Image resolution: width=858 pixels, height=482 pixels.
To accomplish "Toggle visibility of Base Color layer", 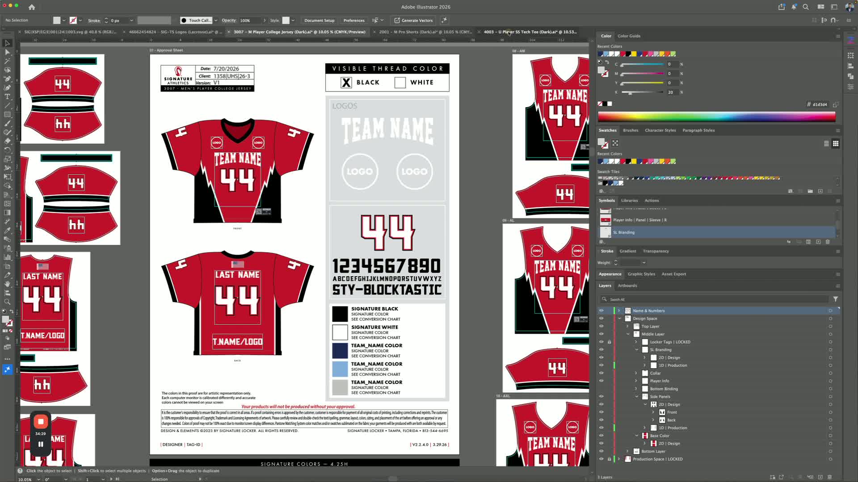I will point(601,436).
